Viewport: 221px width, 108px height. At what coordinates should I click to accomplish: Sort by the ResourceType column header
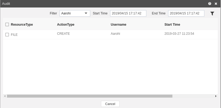22,25
